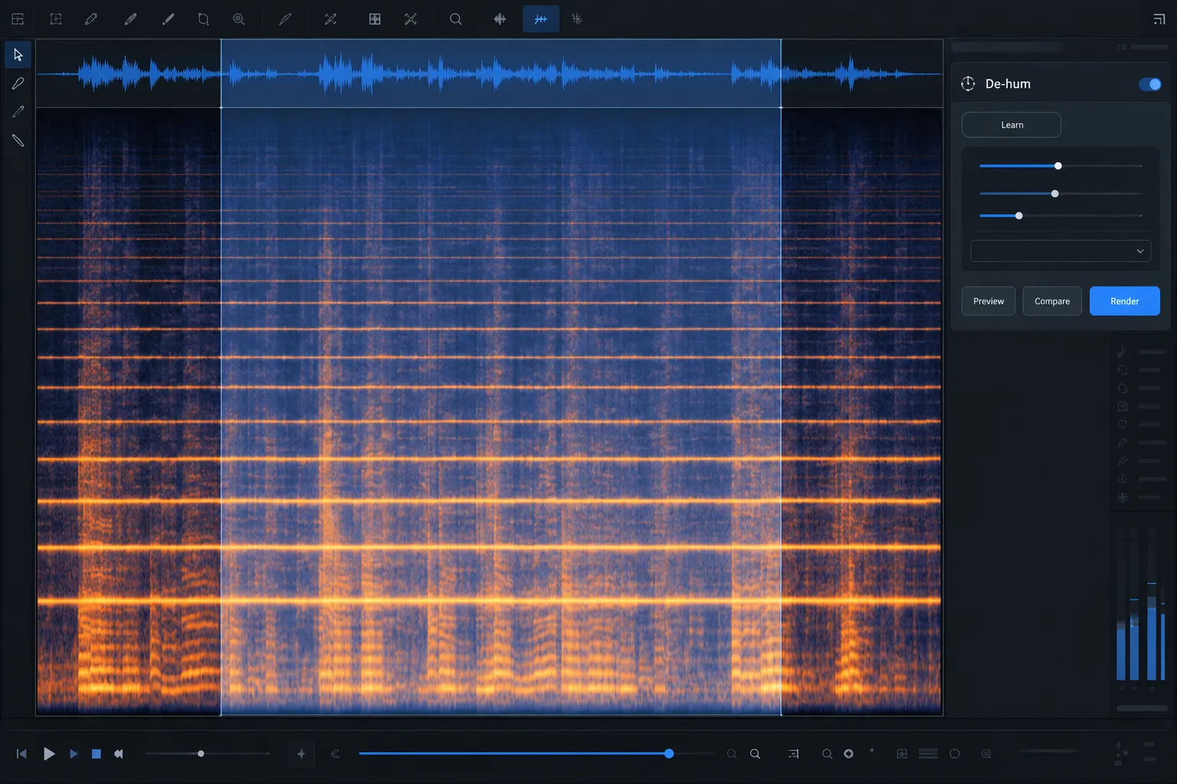This screenshot has width=1177, height=784.
Task: Click the sparkle button in the bottom bar
Action: 301,754
